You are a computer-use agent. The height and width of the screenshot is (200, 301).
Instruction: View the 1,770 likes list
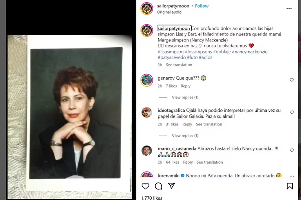[152, 198]
